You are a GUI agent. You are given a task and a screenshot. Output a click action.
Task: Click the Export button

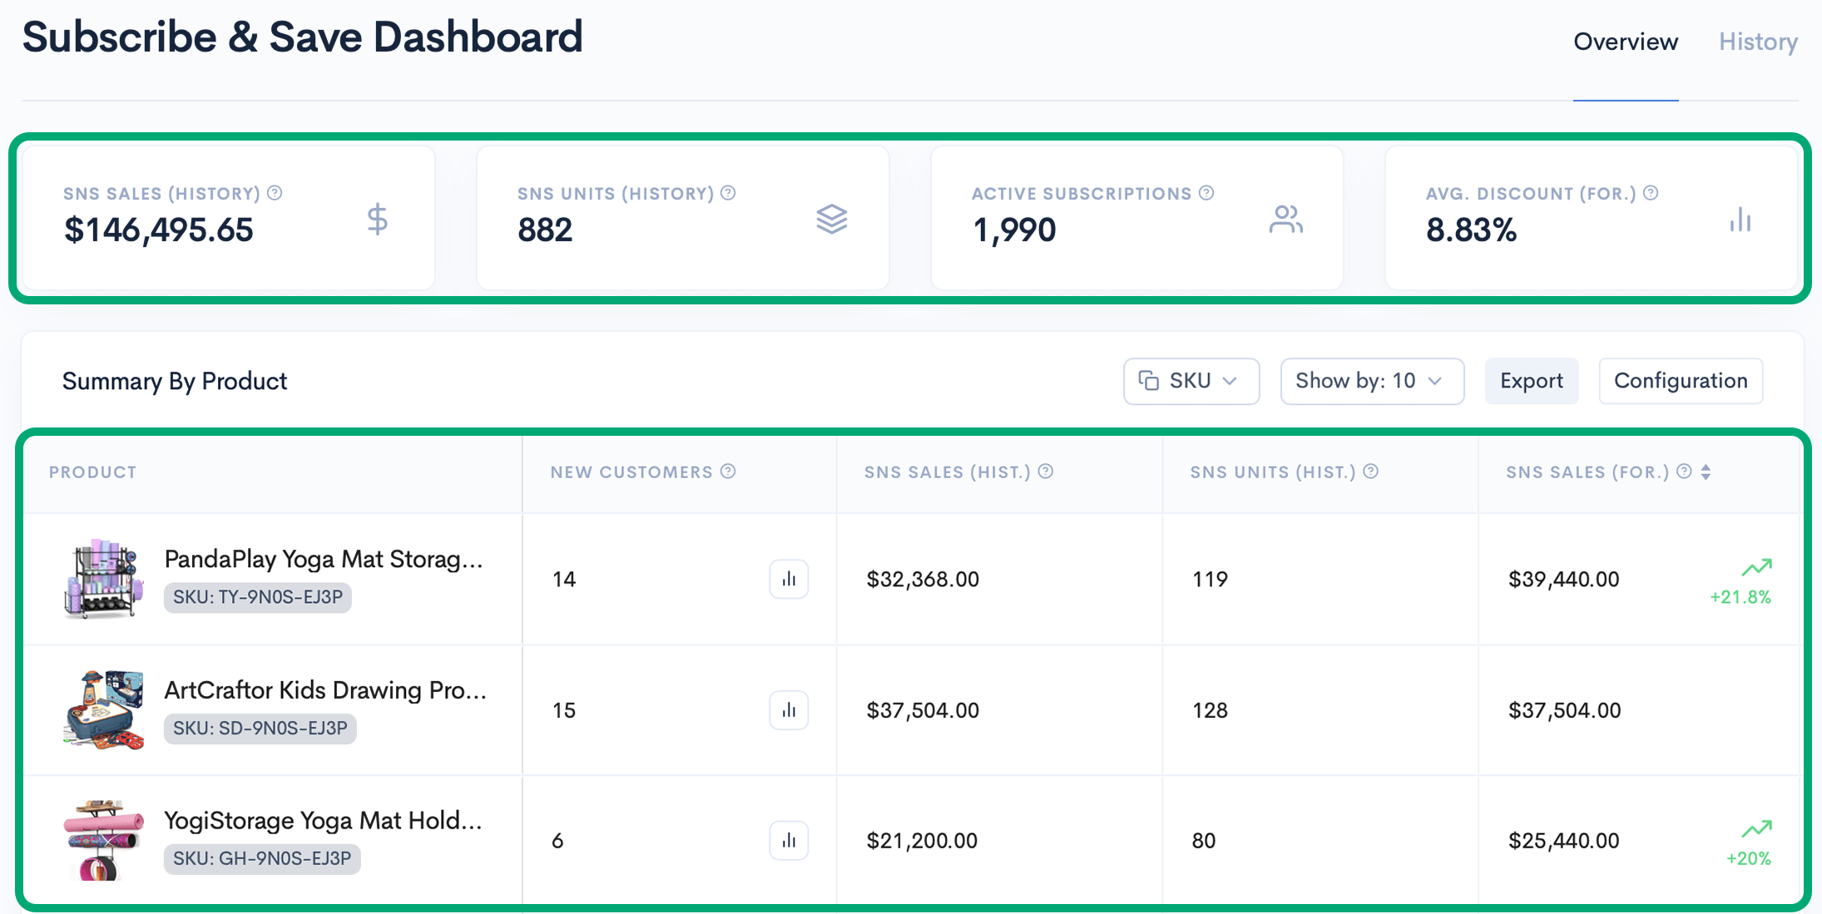pos(1531,381)
